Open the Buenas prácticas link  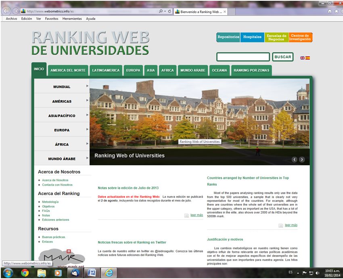(54, 237)
